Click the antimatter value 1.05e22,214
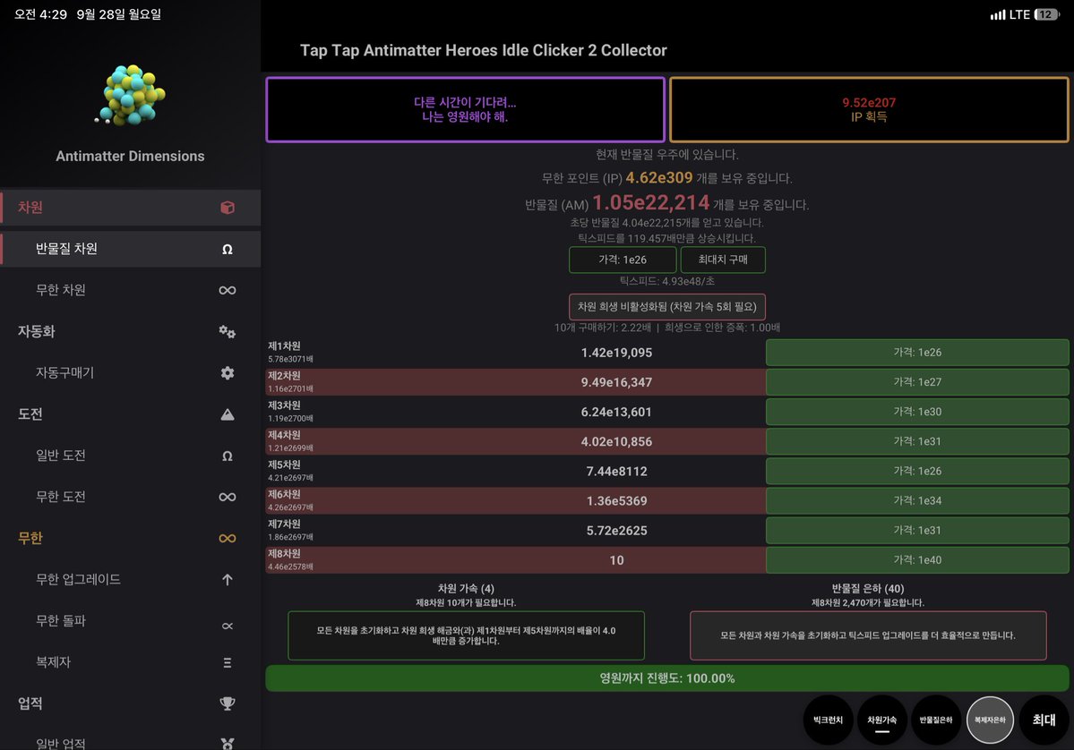The height and width of the screenshot is (750, 1074). (x=650, y=202)
